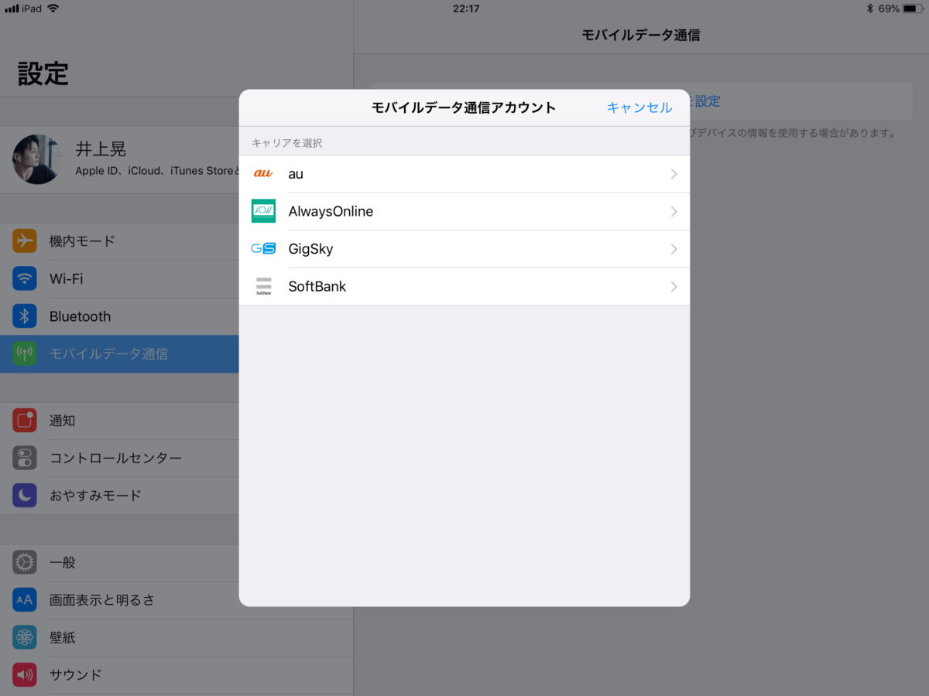The image size is (929, 696).
Task: Tap the General (一般) gear icon
Action: coord(25,562)
